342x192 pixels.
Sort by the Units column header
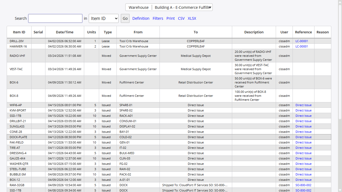pyautogui.click(x=91, y=32)
